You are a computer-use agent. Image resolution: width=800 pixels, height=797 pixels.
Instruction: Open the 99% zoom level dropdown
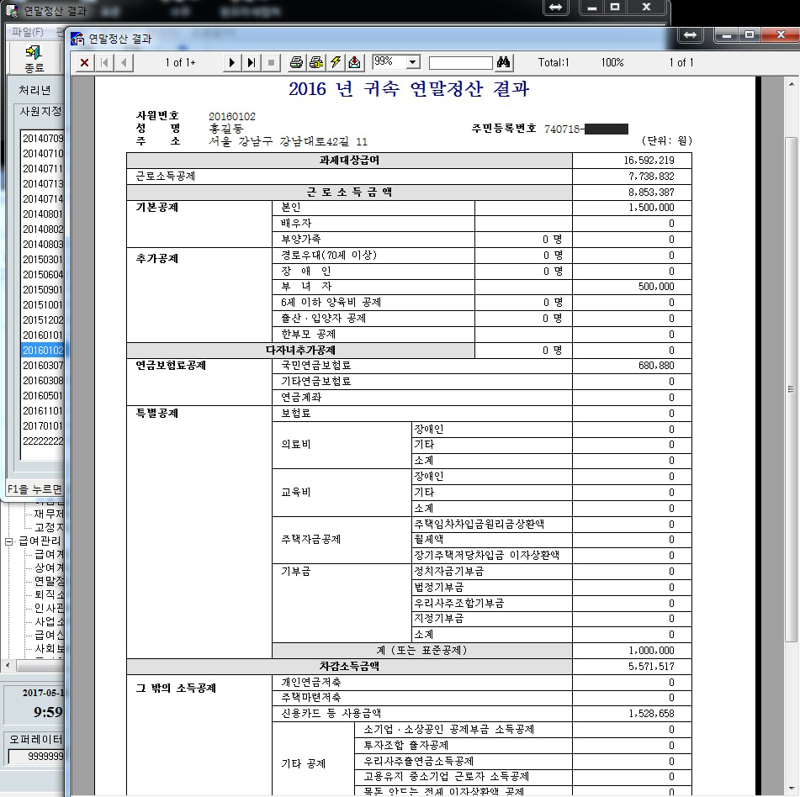click(413, 62)
